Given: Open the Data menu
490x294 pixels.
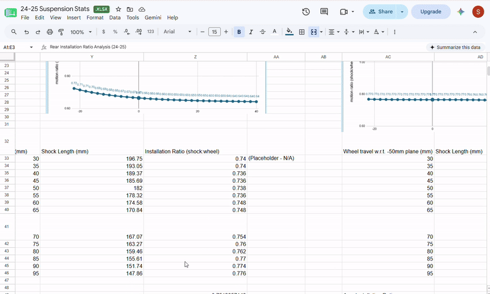Looking at the screenshot, I should tap(115, 18).
